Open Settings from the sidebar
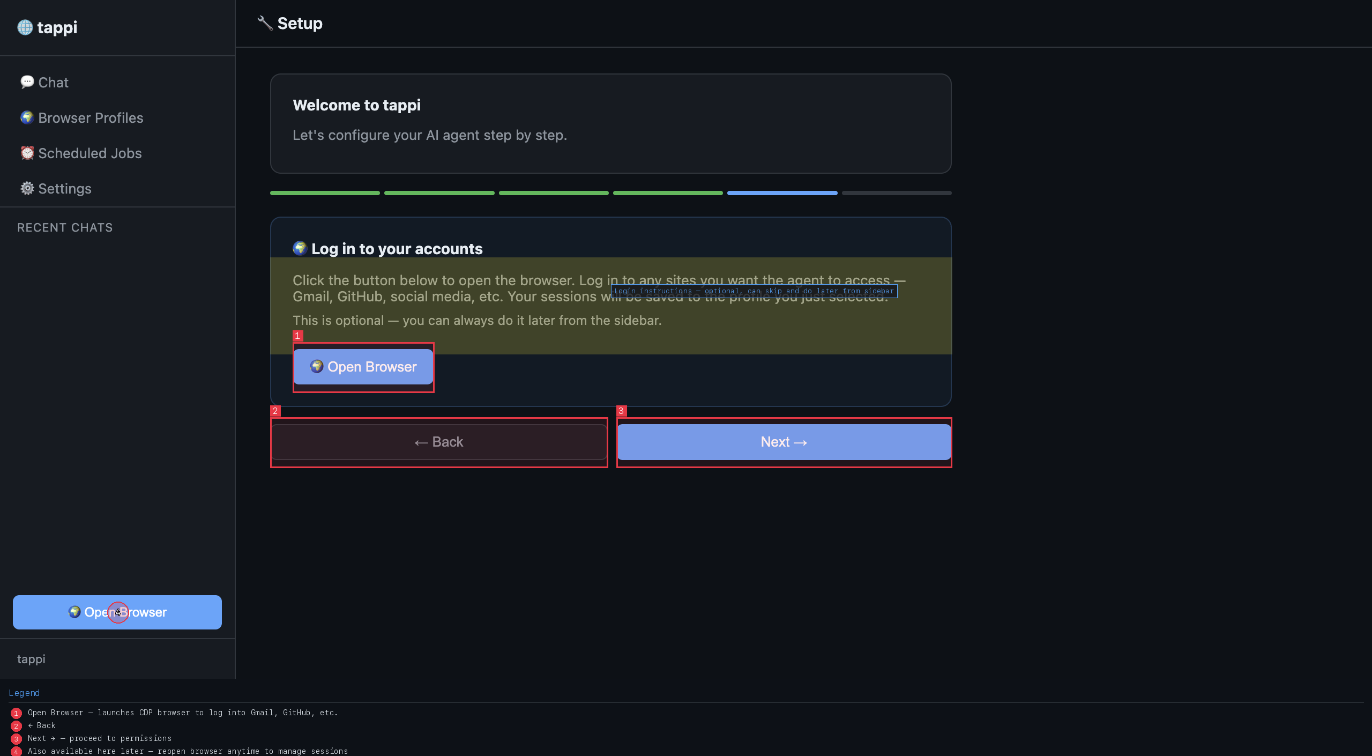 click(x=64, y=188)
